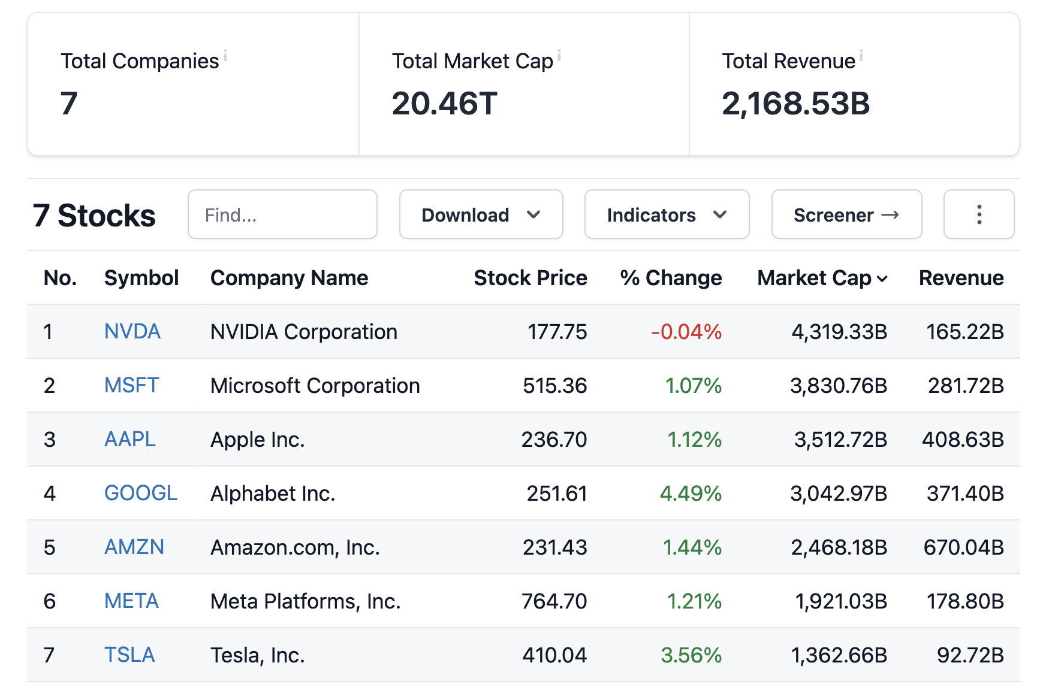Click the 1,362.66B market cap cell
The image size is (1043, 696).
tap(839, 655)
